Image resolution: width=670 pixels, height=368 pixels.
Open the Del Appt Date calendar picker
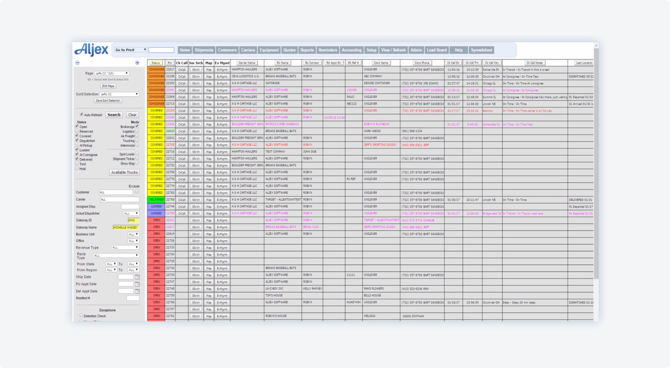[137, 291]
